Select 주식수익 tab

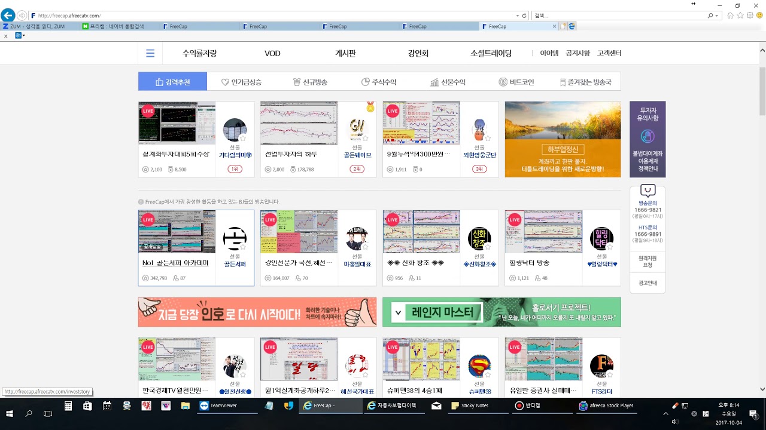379,82
